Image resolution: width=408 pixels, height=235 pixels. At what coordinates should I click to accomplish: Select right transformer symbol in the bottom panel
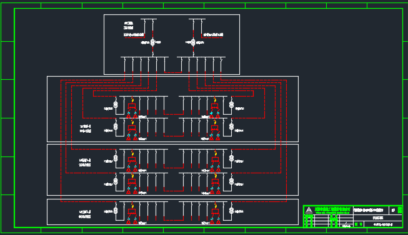(x=231, y=211)
